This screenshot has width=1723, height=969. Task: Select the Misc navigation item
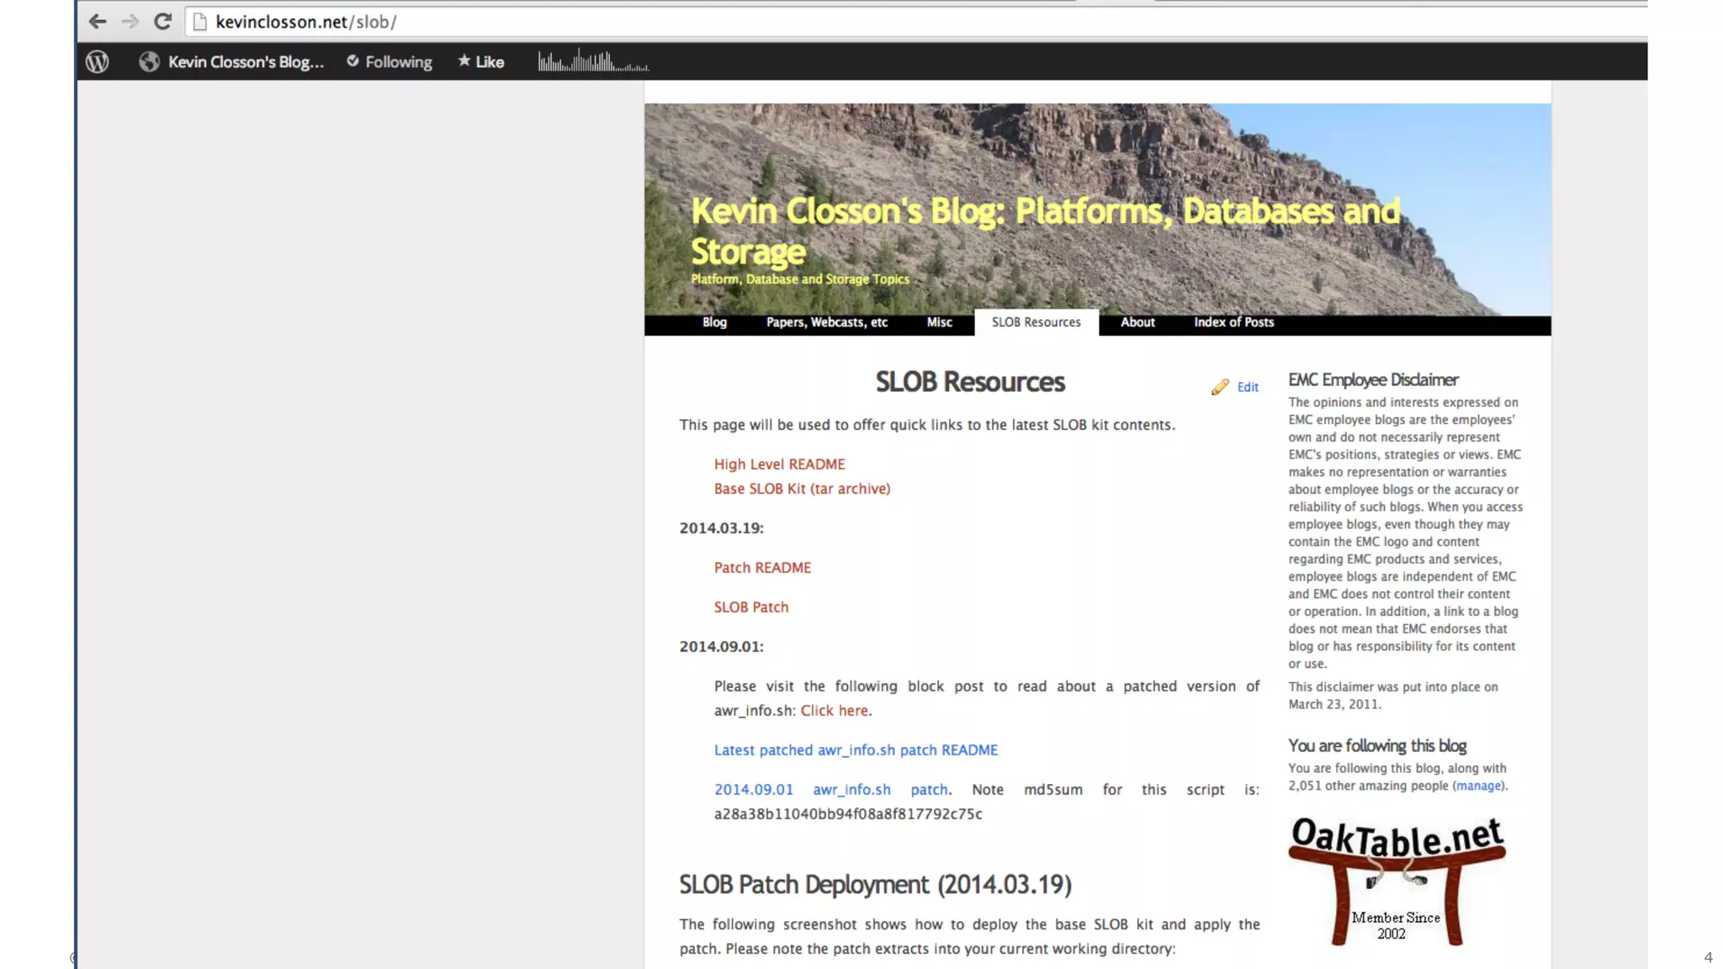coord(939,322)
